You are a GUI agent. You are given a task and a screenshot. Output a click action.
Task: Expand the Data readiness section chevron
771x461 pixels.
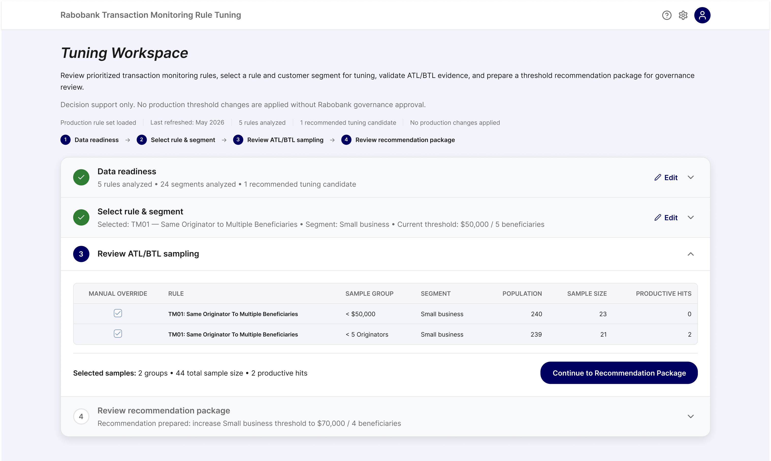click(690, 177)
